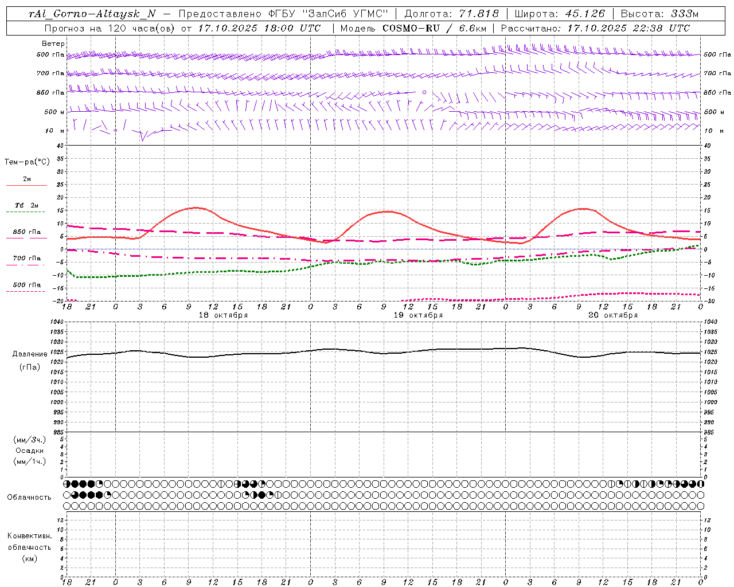
Task: Click the 2м temperature curve peak on 18 октября
Action: [195, 208]
